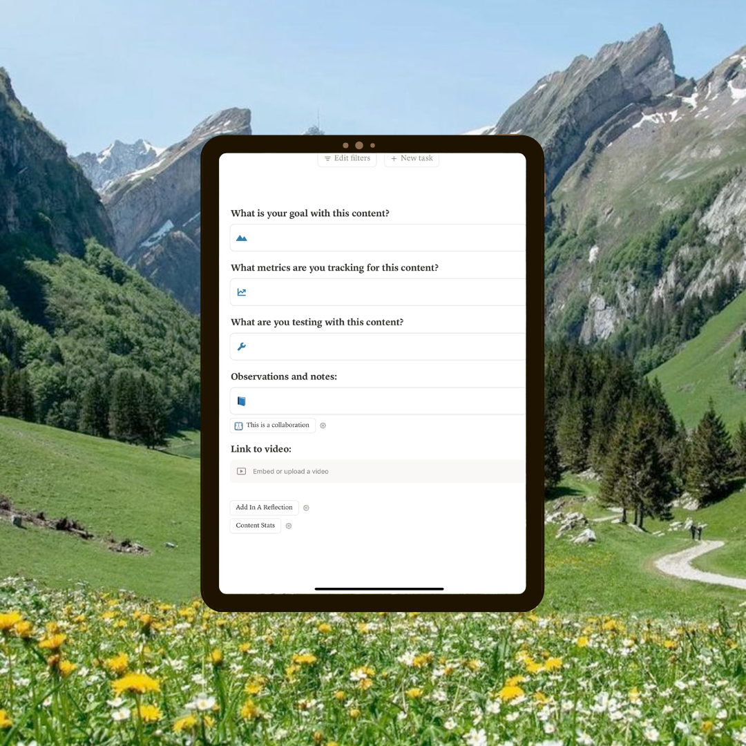Click the empty text area of the goal box

(387, 238)
